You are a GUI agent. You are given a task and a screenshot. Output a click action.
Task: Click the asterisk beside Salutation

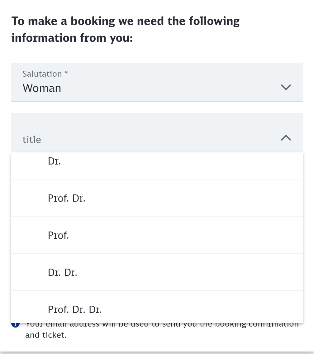(66, 73)
